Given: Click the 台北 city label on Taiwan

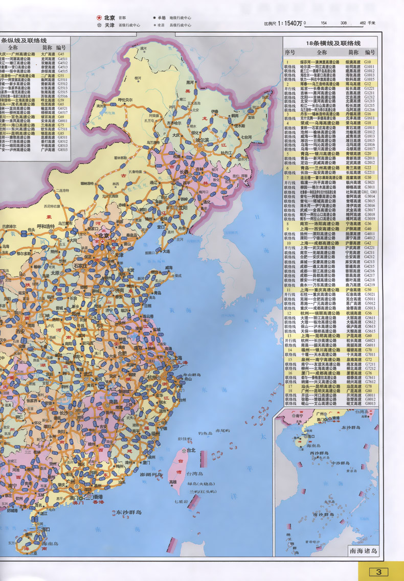Looking at the screenshot, I should [x=191, y=450].
